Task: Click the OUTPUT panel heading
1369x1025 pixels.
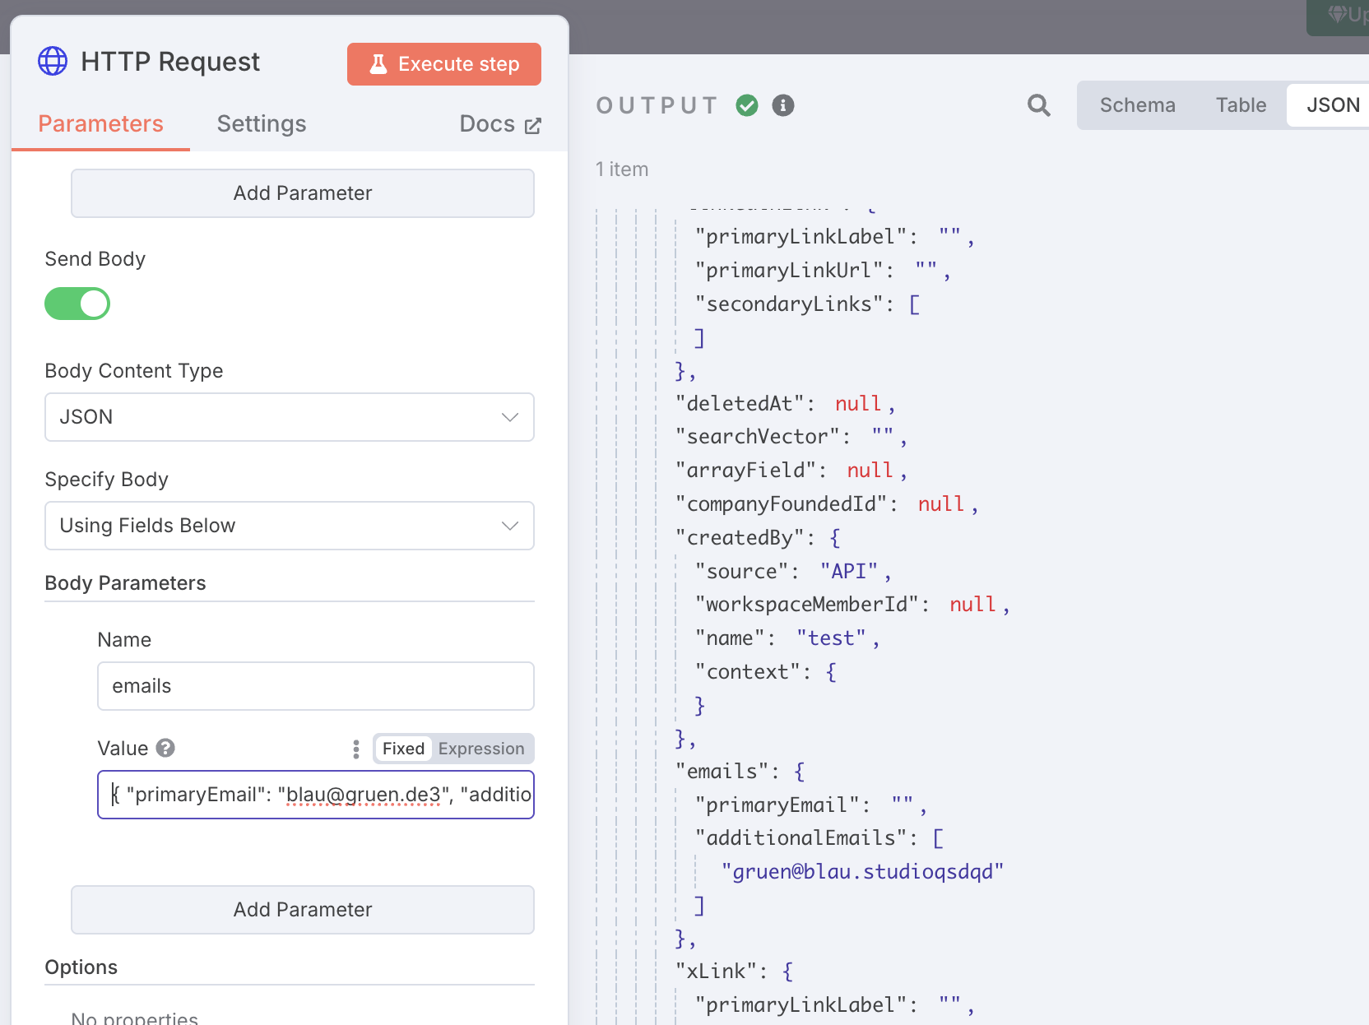Action: [x=657, y=105]
